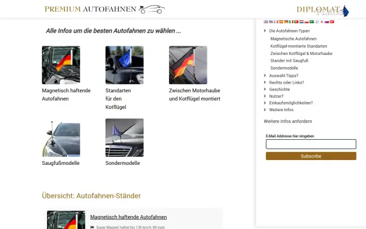Screen dimensions: 366x229
Task: Open the Saugfußmodelle car thumbnail
Action: pos(61,137)
